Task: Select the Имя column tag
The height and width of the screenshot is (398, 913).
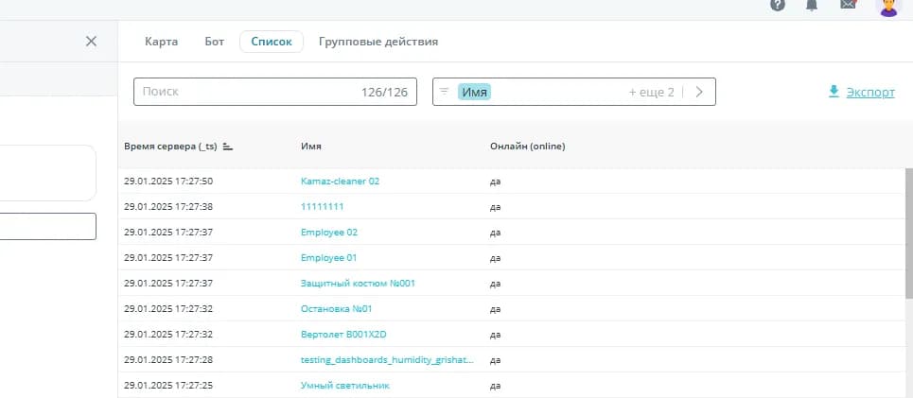Action: point(474,92)
